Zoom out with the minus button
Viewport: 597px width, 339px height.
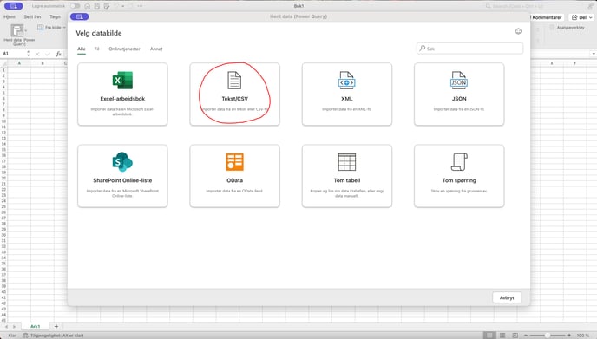[526, 336]
